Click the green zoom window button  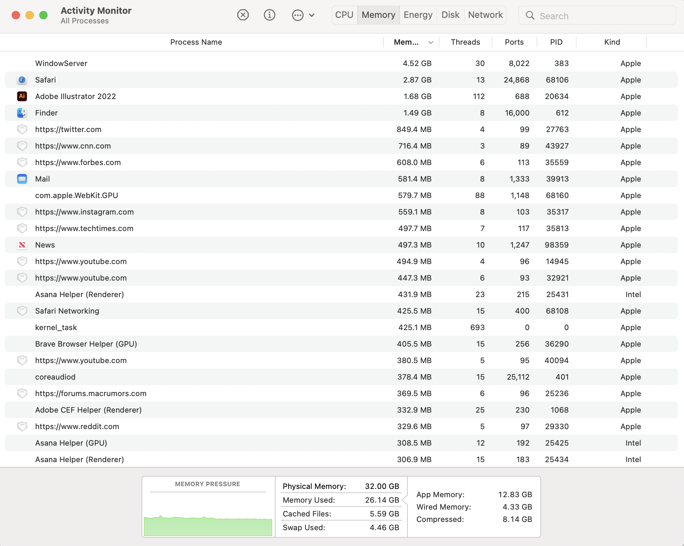(43, 15)
